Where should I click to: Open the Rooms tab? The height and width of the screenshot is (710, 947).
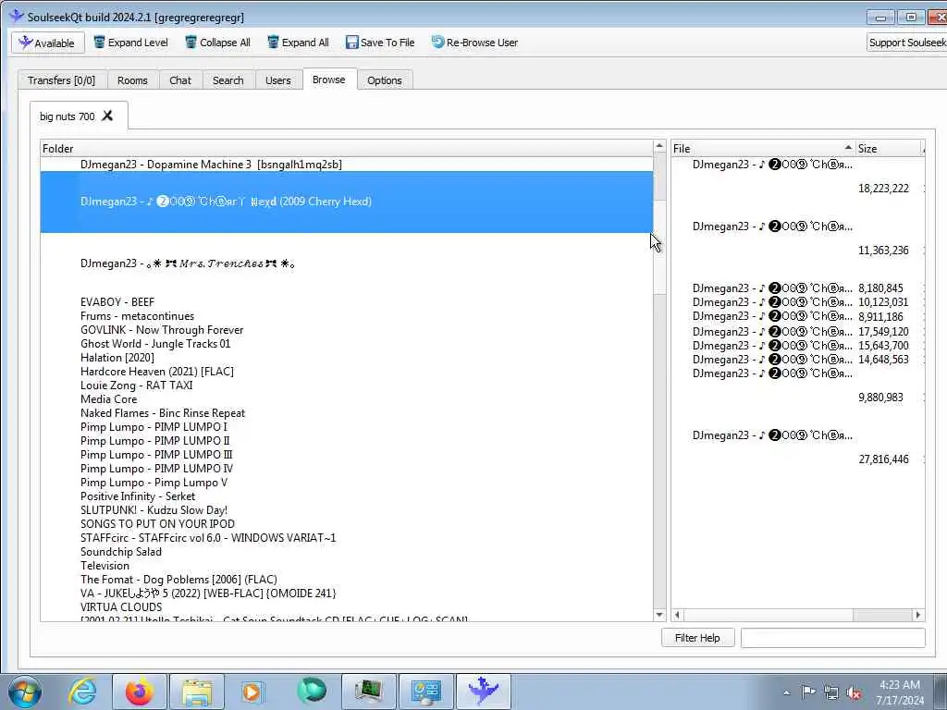(x=132, y=80)
